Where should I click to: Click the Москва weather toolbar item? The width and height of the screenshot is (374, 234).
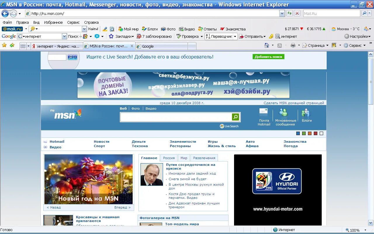345,29
